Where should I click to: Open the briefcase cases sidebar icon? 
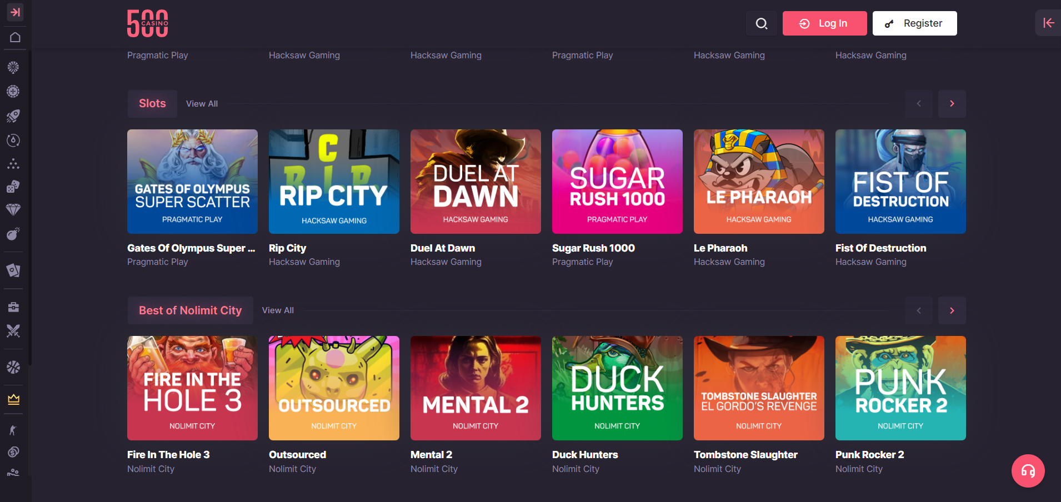13,307
